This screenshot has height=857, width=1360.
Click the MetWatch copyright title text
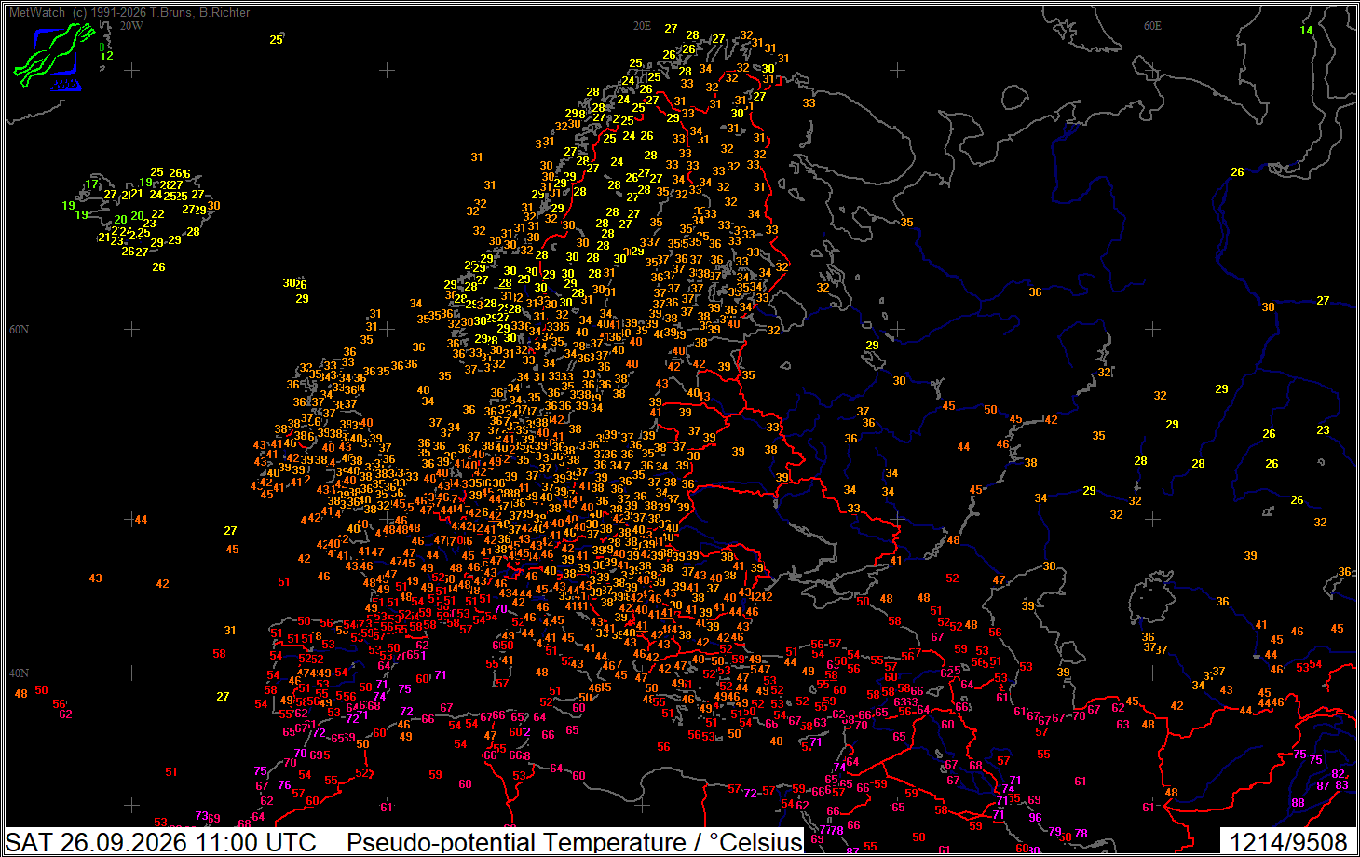(x=129, y=12)
